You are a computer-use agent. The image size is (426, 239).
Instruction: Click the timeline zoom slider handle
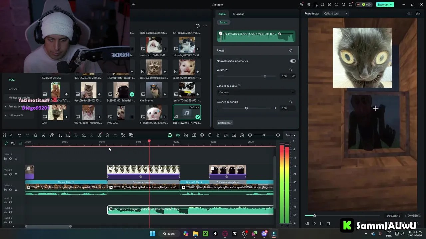tap(263, 135)
